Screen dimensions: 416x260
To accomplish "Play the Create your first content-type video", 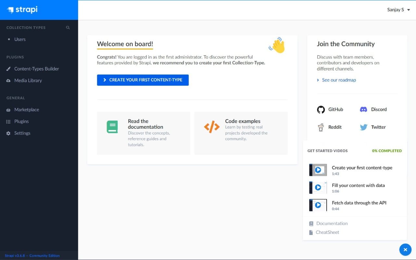I will click(318, 170).
